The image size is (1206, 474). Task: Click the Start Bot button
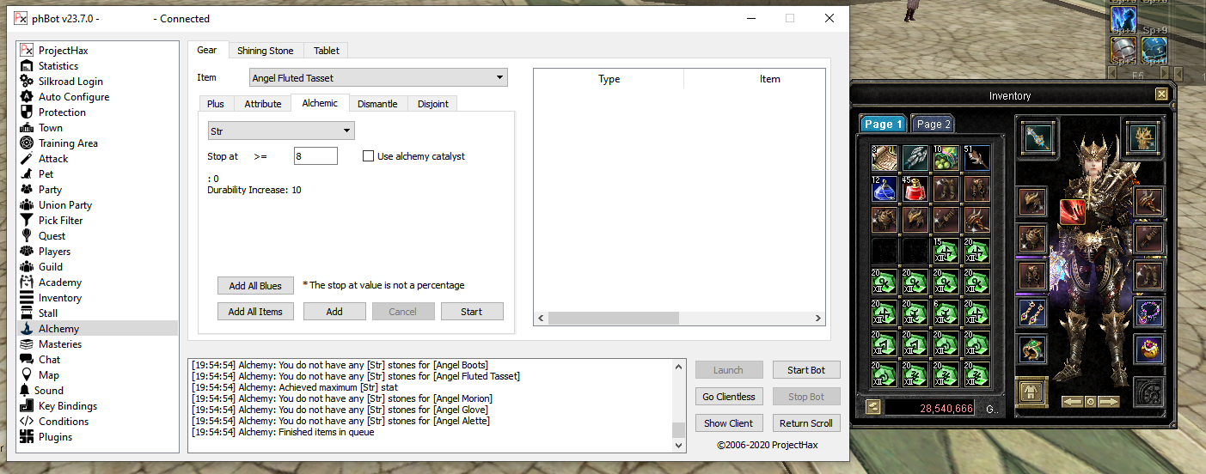tap(805, 370)
